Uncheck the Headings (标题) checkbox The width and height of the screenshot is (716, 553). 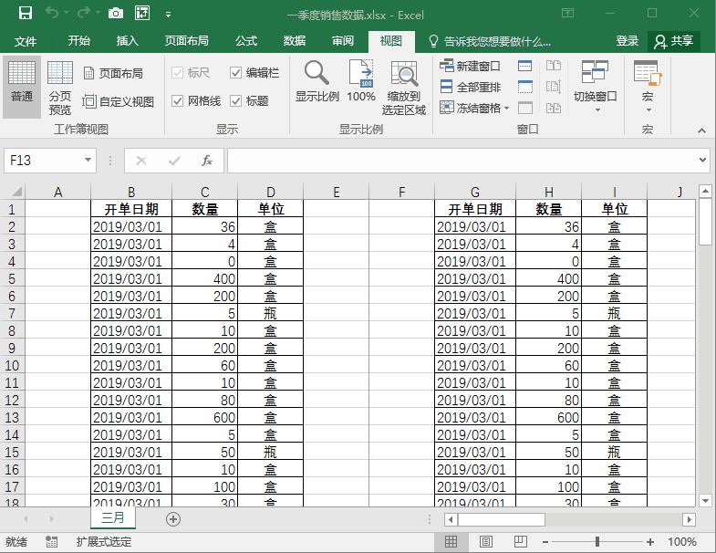(236, 101)
